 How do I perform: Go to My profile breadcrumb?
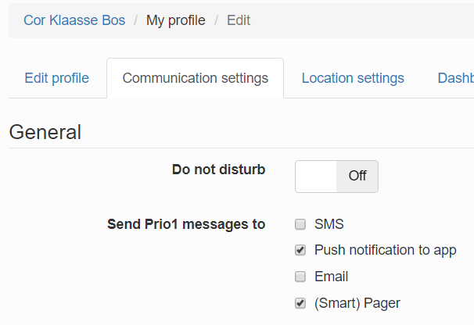[176, 20]
